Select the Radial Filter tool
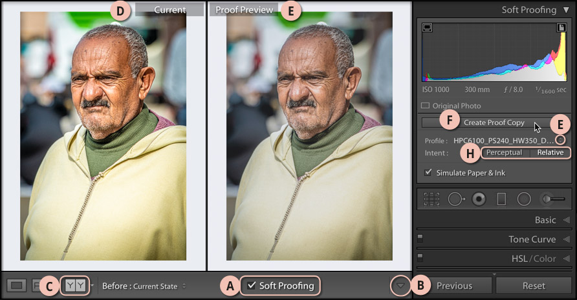 [524, 199]
